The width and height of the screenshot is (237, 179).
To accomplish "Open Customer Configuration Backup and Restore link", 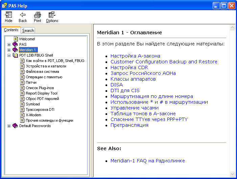I will point(164,62).
